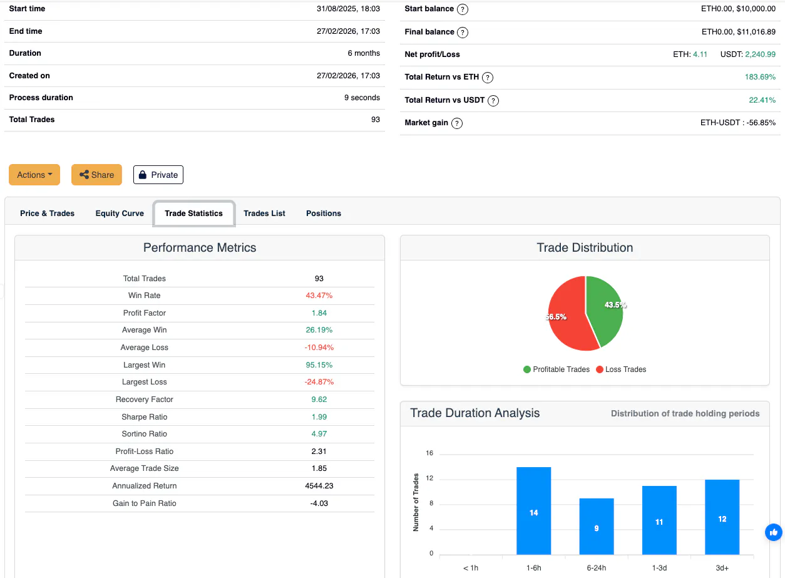Viewport: 785px width, 578px height.
Task: Open the Actions dropdown menu
Action: (x=34, y=175)
